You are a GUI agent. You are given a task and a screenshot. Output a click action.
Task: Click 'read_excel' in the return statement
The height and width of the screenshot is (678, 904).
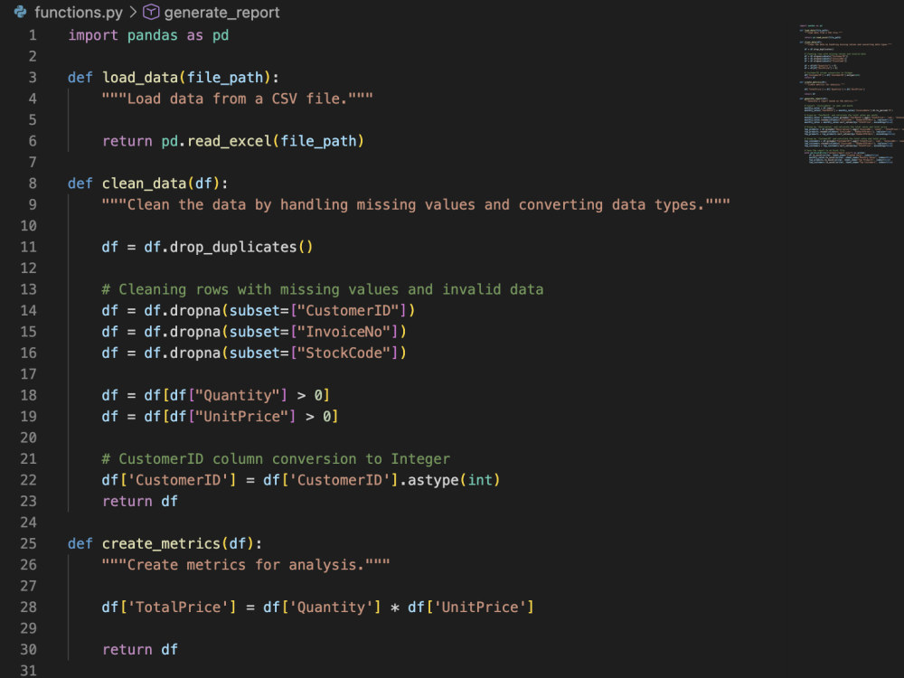[x=230, y=141]
